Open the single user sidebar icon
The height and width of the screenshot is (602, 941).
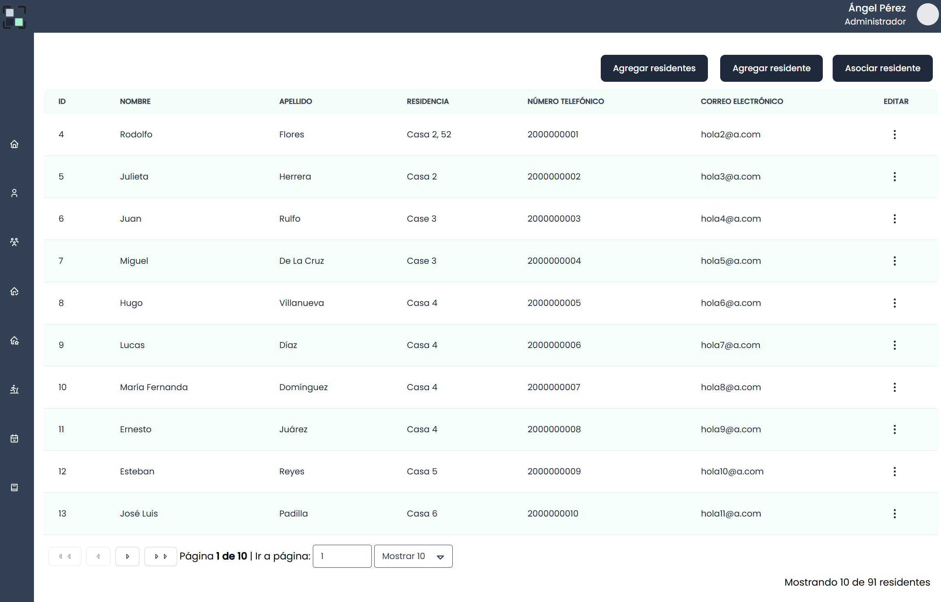14,193
